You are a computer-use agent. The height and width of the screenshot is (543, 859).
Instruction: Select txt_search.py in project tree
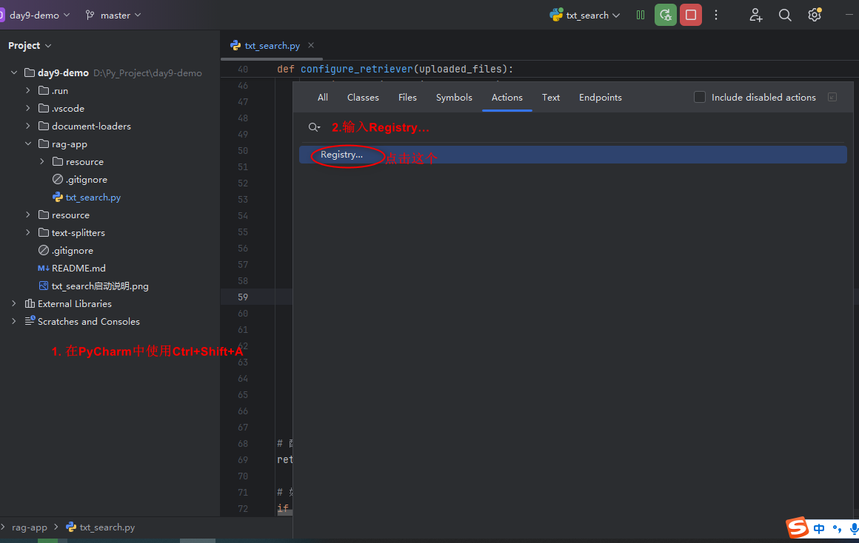pos(93,197)
